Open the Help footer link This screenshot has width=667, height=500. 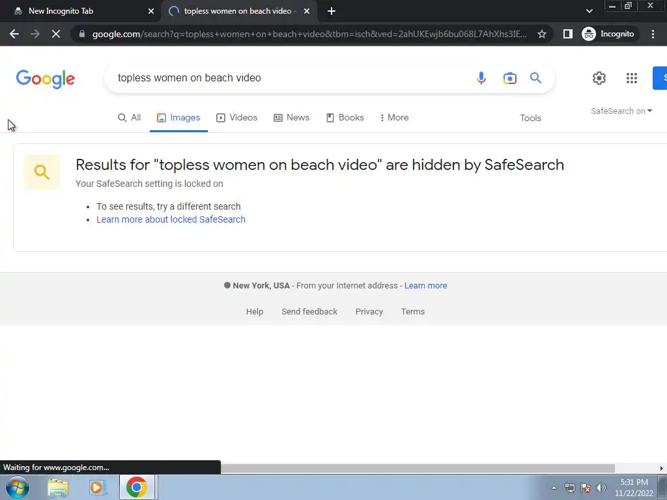click(255, 312)
